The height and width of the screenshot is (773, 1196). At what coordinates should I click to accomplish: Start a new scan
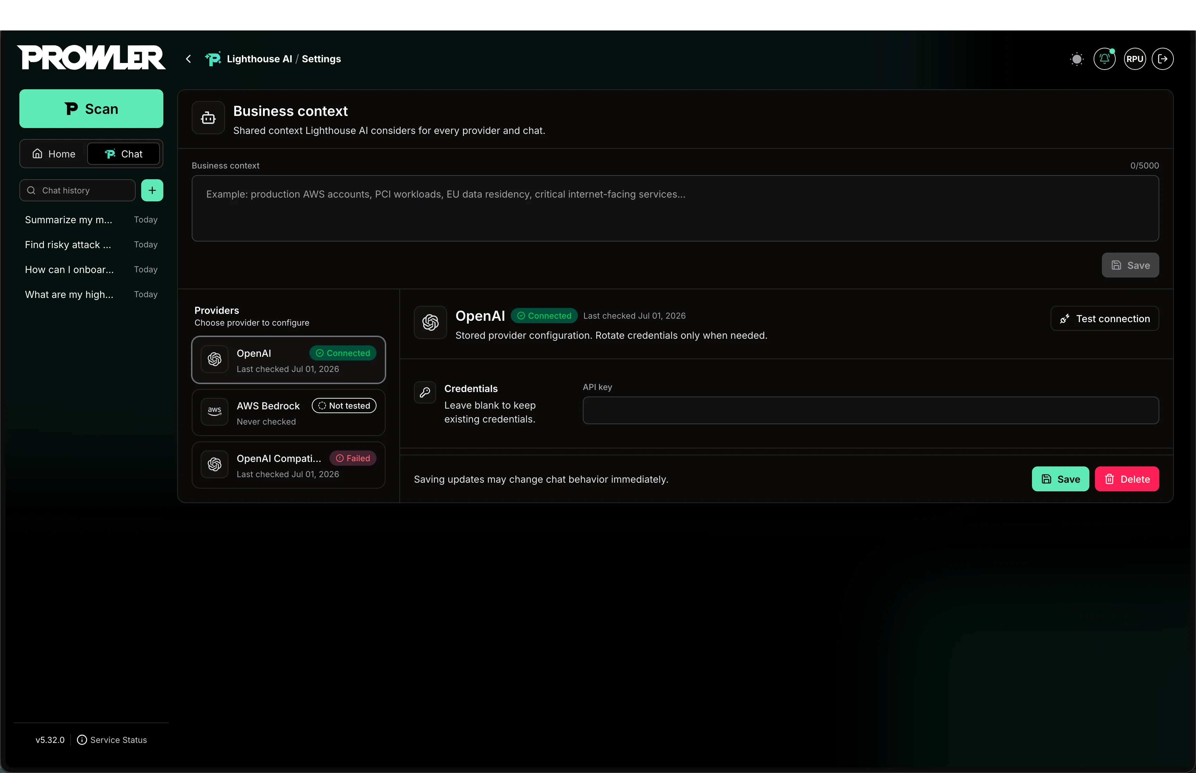[x=91, y=108]
